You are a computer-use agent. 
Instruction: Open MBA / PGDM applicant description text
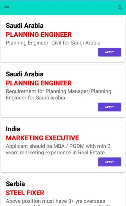58,149
